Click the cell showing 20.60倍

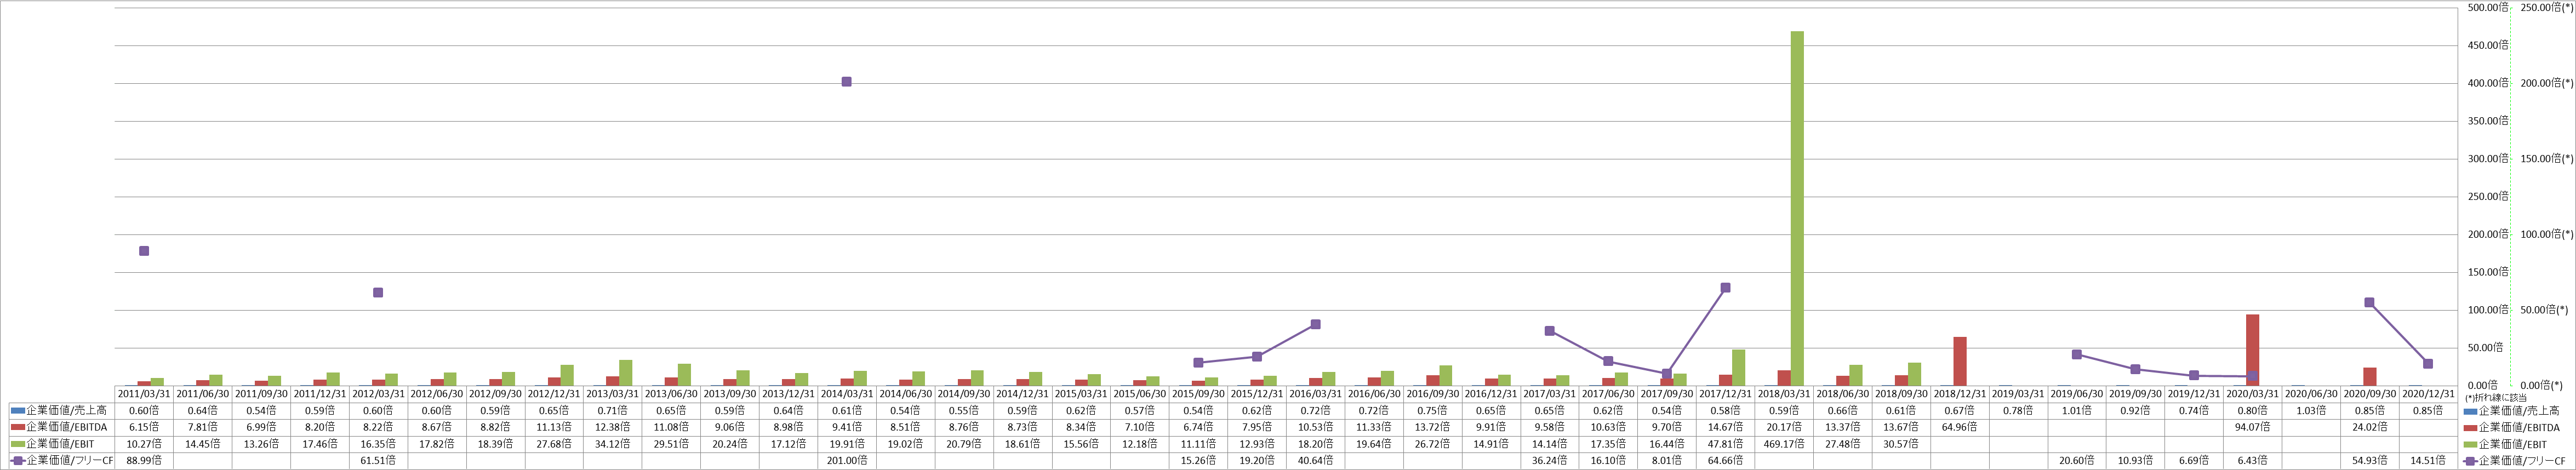tap(2076, 461)
